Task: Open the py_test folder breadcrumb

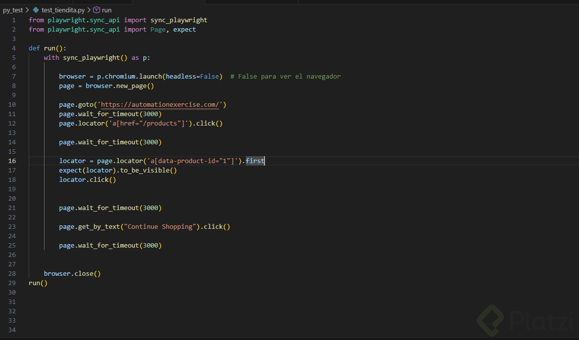Action: point(13,10)
